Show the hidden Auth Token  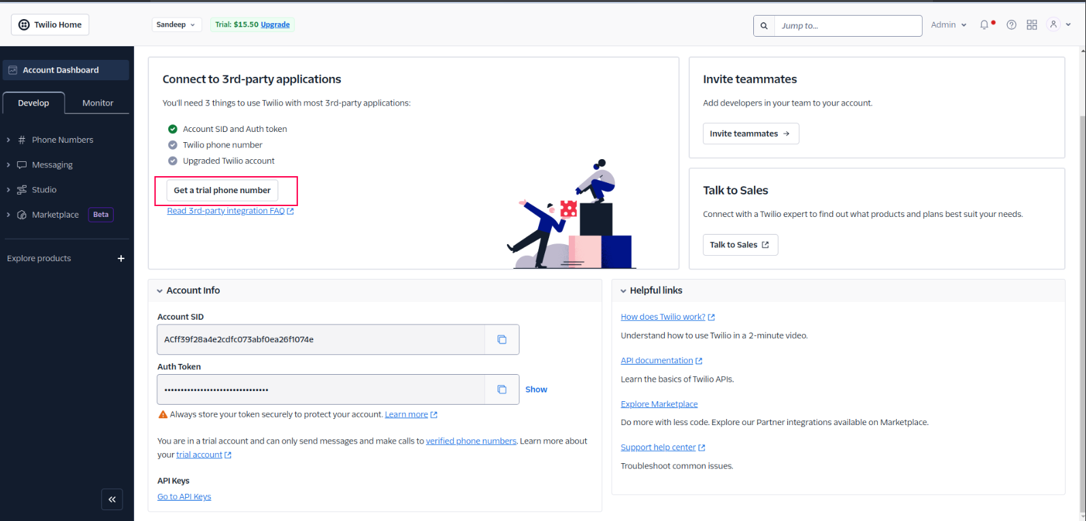(536, 390)
